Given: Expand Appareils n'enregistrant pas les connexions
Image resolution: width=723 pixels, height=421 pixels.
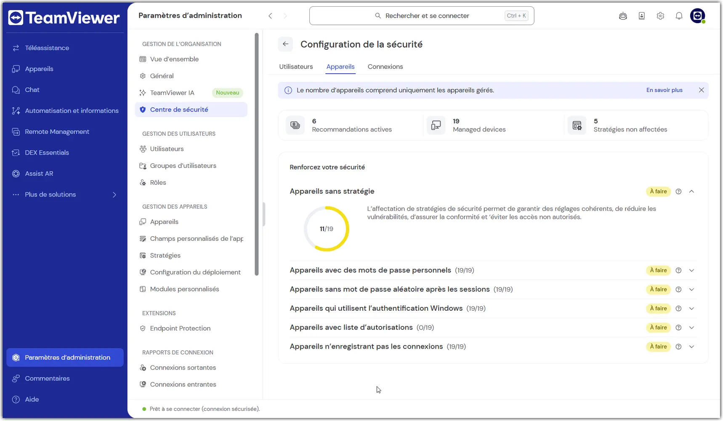Looking at the screenshot, I should [x=691, y=346].
